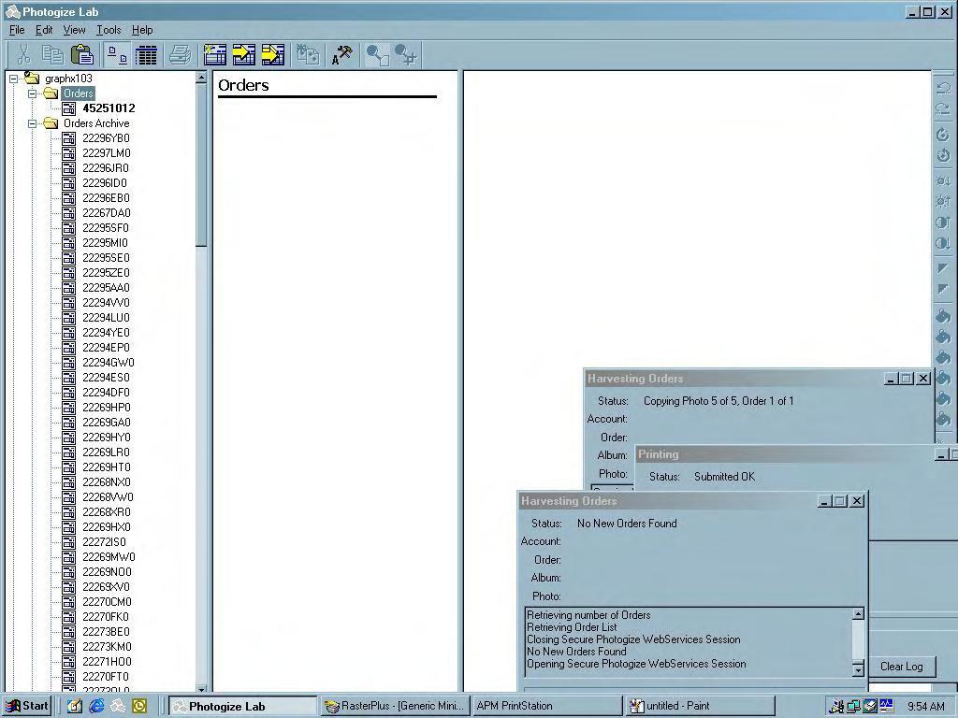958x718 pixels.
Task: Click Photogize Lab taskbar button
Action: tap(242, 707)
